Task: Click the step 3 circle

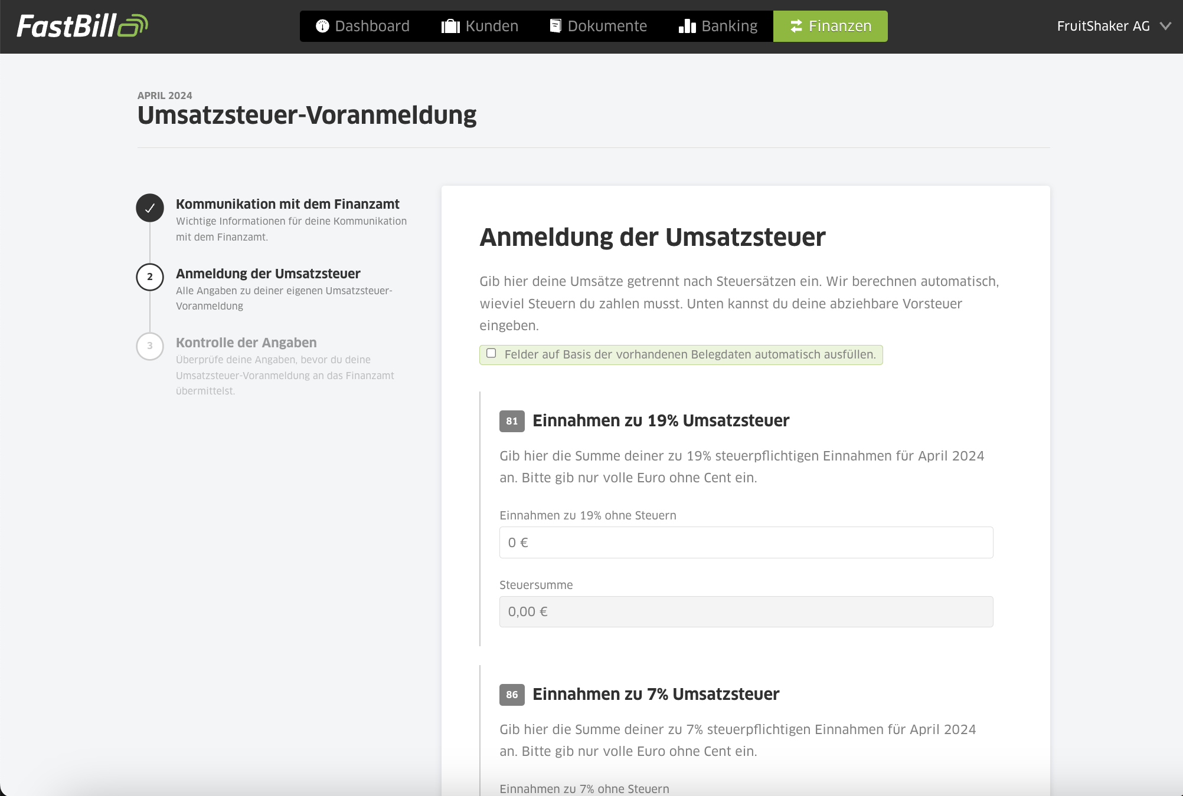Action: 150,346
